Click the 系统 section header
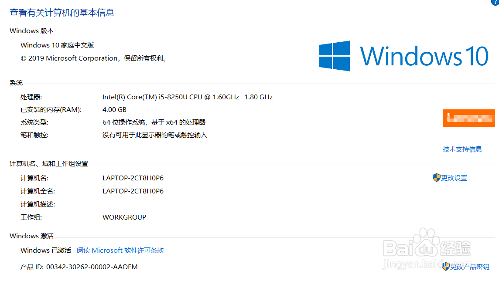 tap(16, 83)
